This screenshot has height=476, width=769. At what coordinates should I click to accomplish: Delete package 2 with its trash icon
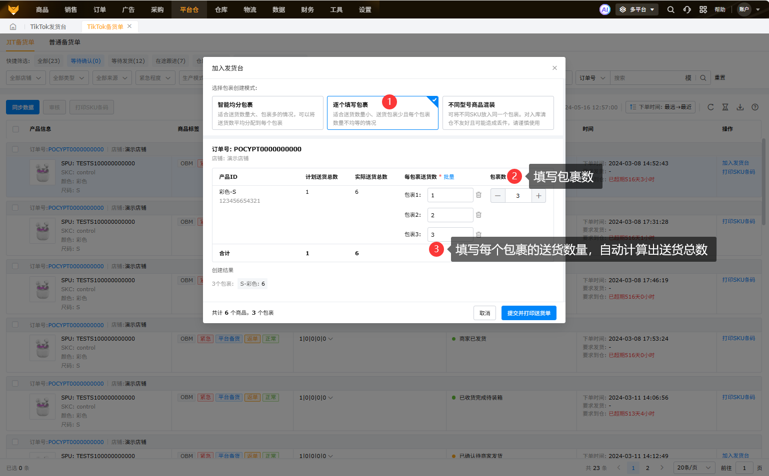tap(478, 215)
